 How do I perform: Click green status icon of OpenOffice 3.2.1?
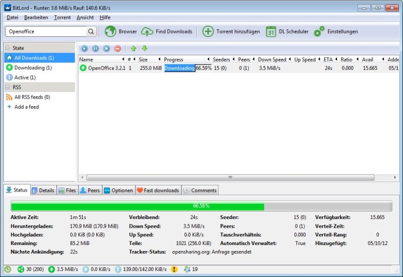(83, 68)
